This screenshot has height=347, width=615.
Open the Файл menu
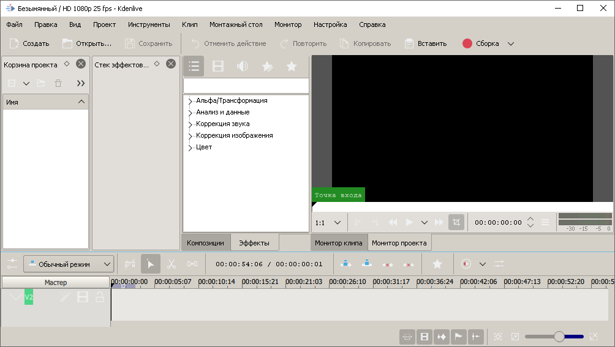pos(14,24)
